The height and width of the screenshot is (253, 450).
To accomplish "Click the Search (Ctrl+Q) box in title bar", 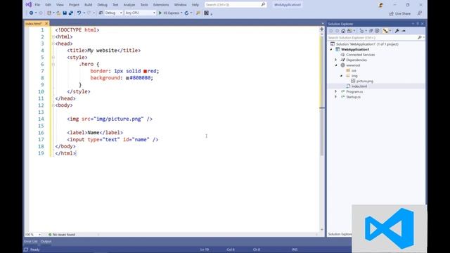I will (236, 5).
